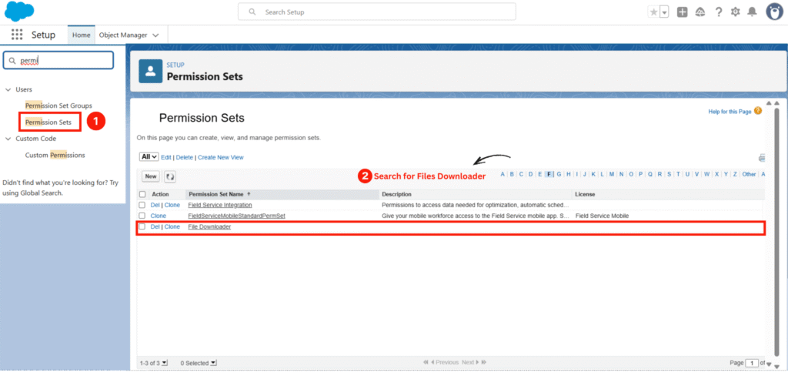788x372 pixels.
Task: Tick the FieldServiceMobileStandardPermSet row checkbox
Action: pyautogui.click(x=142, y=216)
